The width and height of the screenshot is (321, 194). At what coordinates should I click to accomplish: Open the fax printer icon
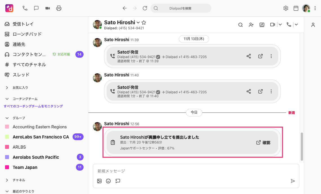point(59,8)
